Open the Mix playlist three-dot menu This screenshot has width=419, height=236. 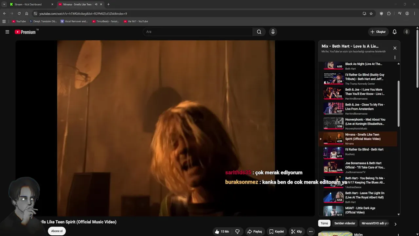pyautogui.click(x=395, y=57)
